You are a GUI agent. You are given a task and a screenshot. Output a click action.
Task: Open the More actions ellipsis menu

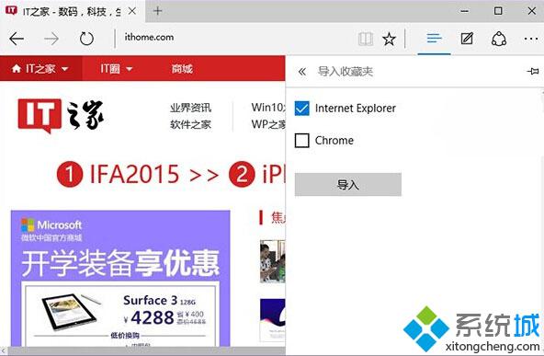[531, 39]
